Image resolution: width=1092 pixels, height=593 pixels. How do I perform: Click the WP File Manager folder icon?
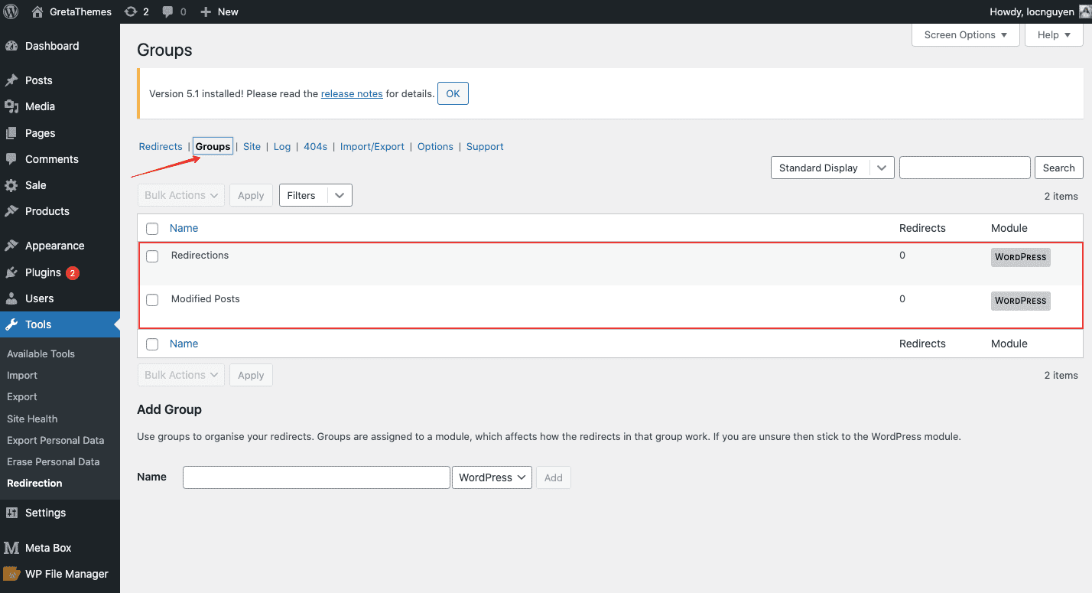11,574
